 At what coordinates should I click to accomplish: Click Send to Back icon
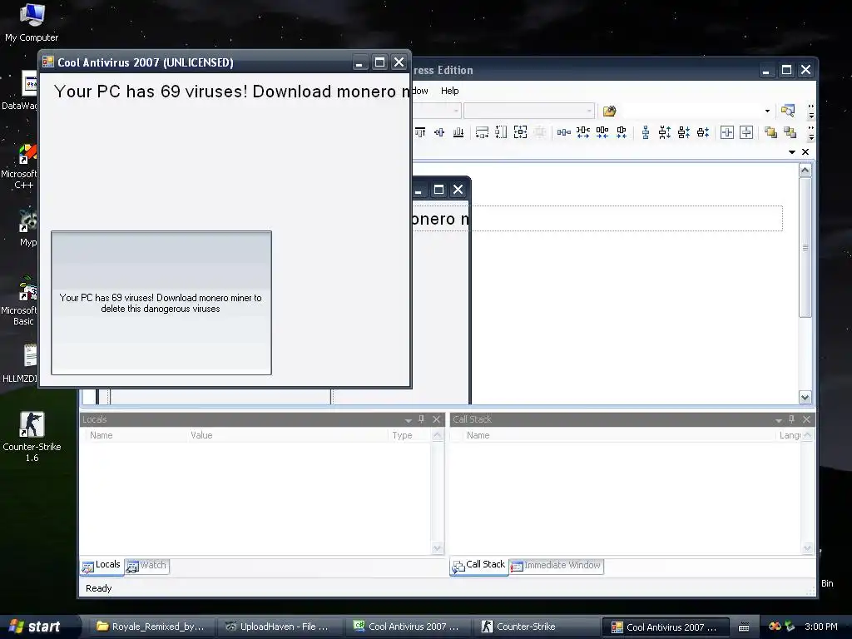click(x=790, y=132)
